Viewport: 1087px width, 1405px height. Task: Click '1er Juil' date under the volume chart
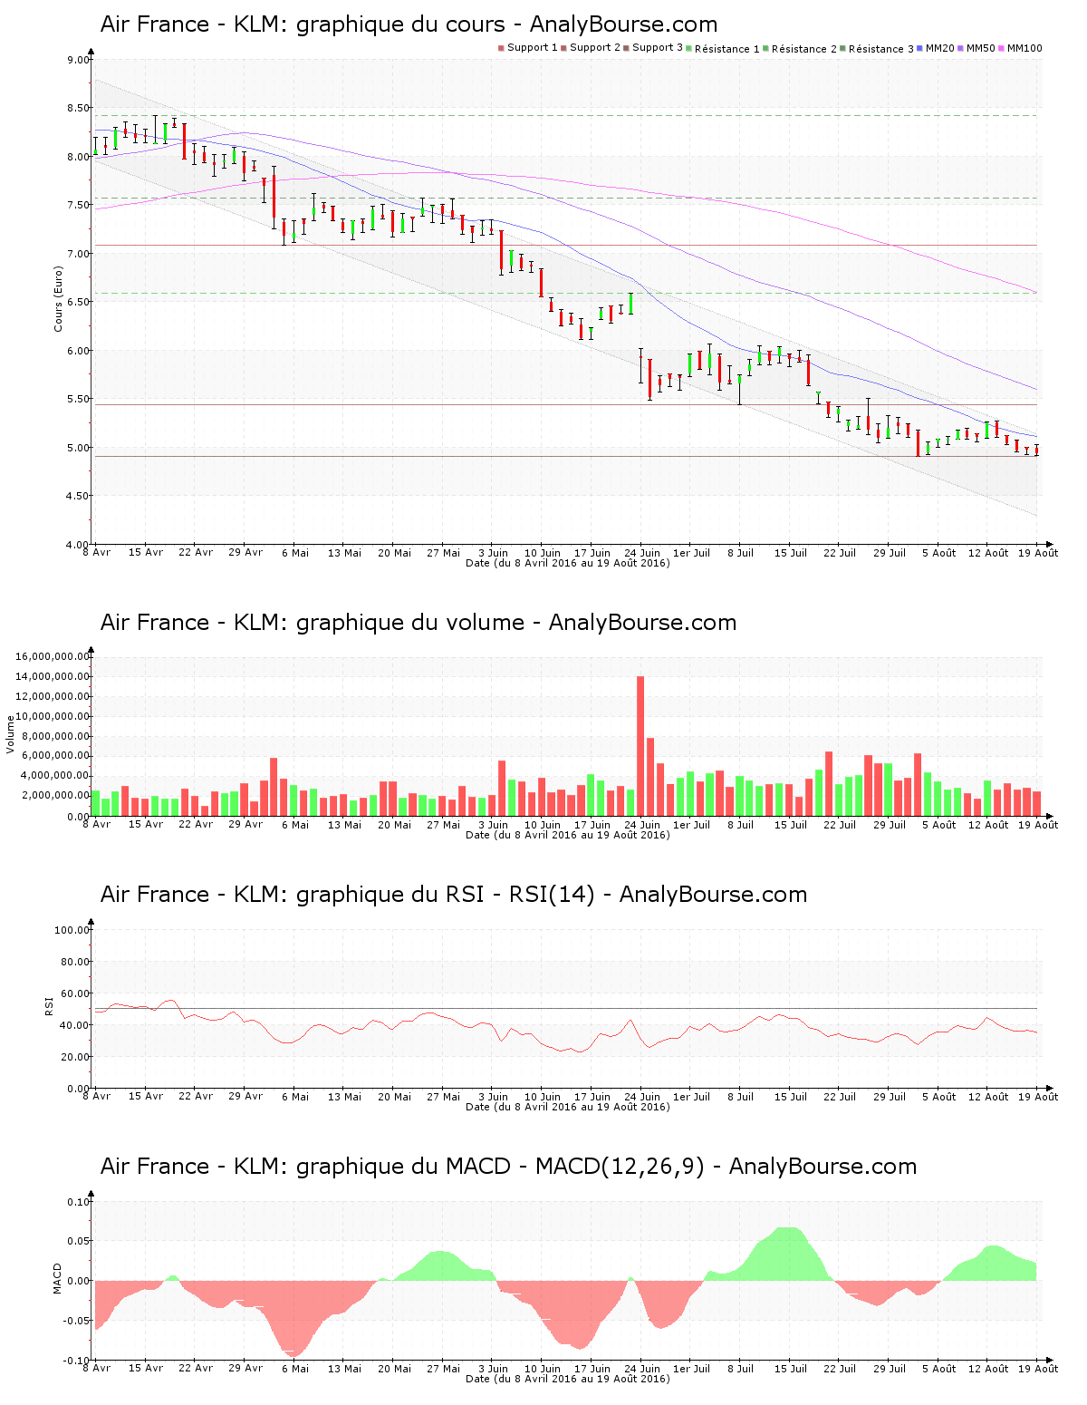click(692, 825)
